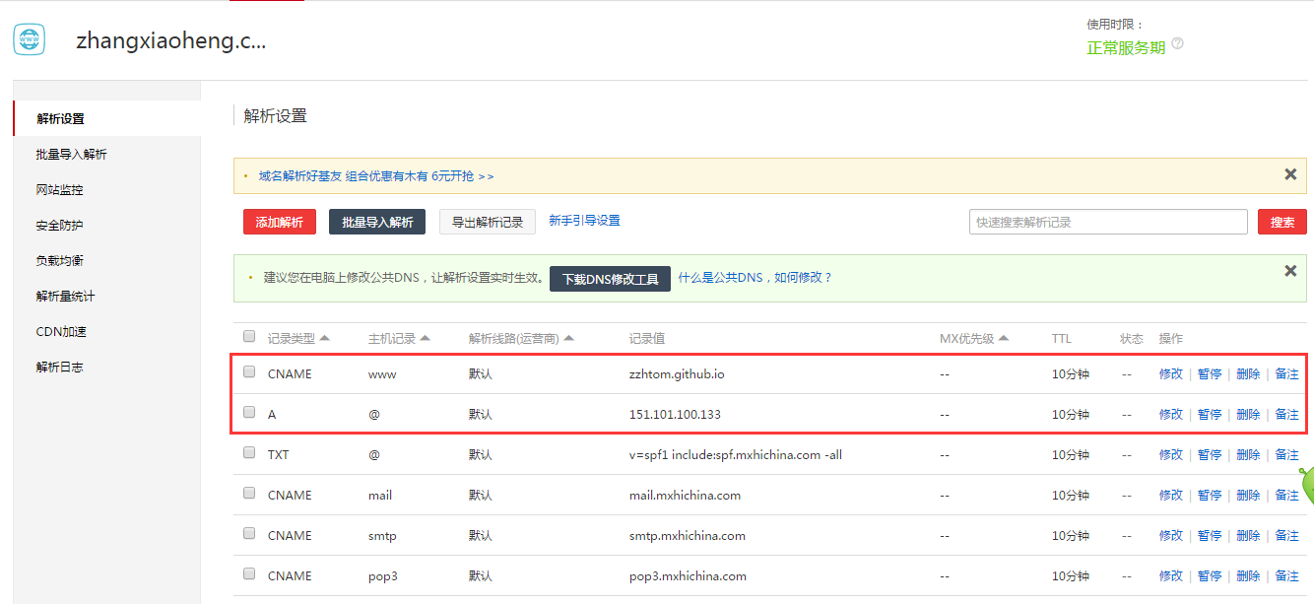1314x604 pixels.
Task: Open CDN加速 sidebar item
Action: [x=61, y=331]
